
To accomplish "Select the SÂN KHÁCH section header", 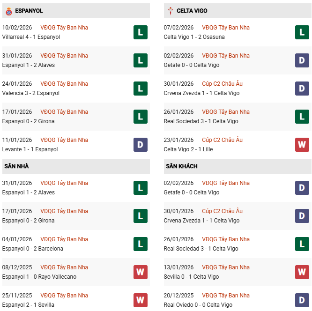I will pos(181,166).
